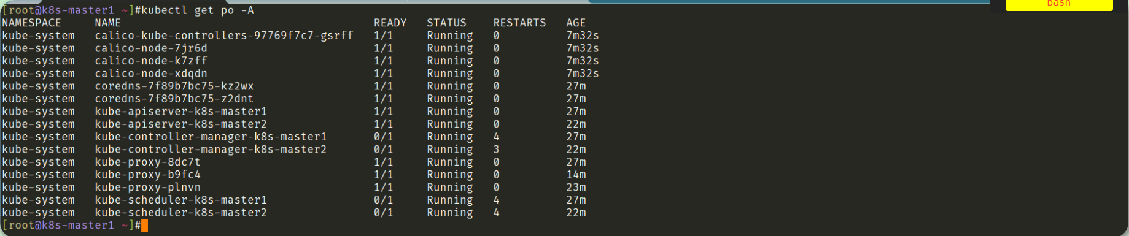Click pod name kube-proxy-b9fc4
The image size is (1129, 236).
pos(147,175)
